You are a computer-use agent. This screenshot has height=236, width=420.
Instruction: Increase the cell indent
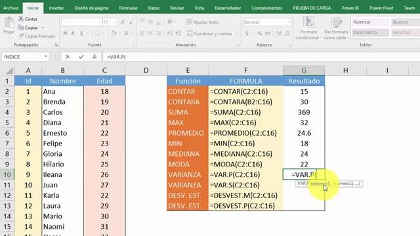[178, 33]
